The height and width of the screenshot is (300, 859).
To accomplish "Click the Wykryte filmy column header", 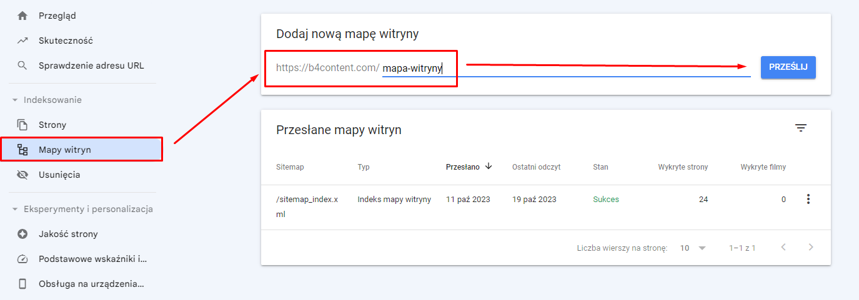I will coord(763,167).
